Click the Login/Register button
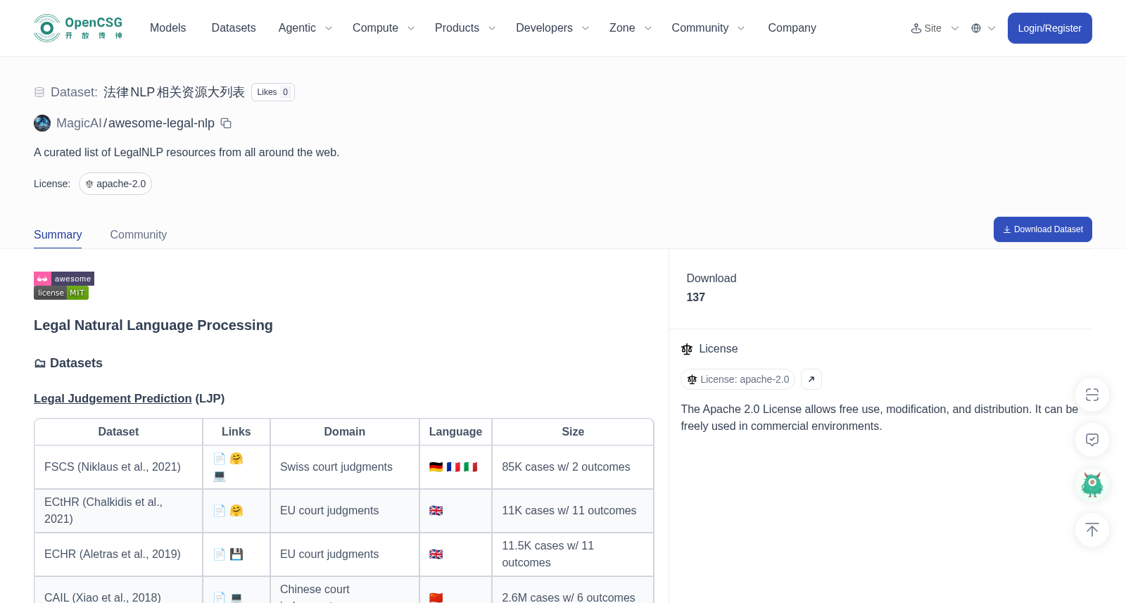Screen dimensions: 1126x603 click(1050, 28)
